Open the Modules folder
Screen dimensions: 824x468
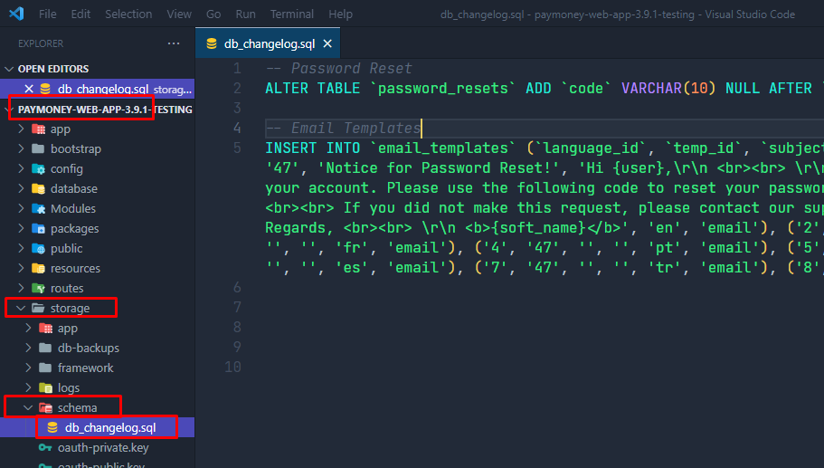[x=72, y=208]
